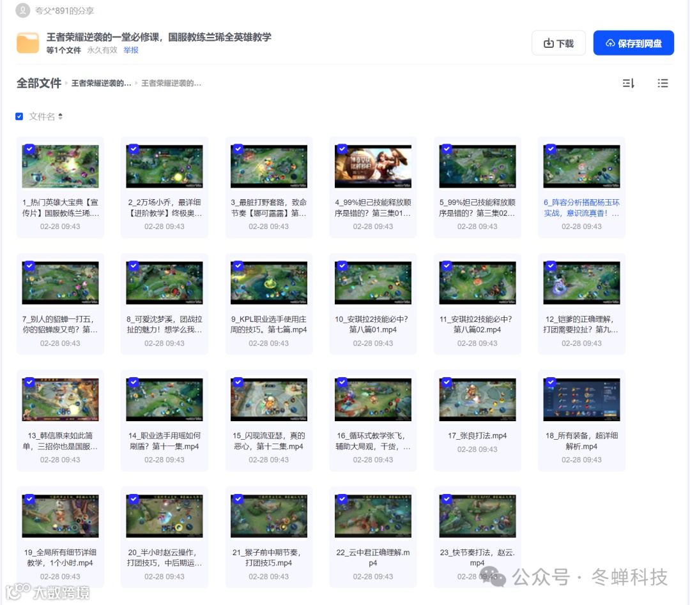The height and width of the screenshot is (605, 690).
Task: Open thumbnail of 11_安琪拉 第八篇02 video
Action: tap(477, 283)
